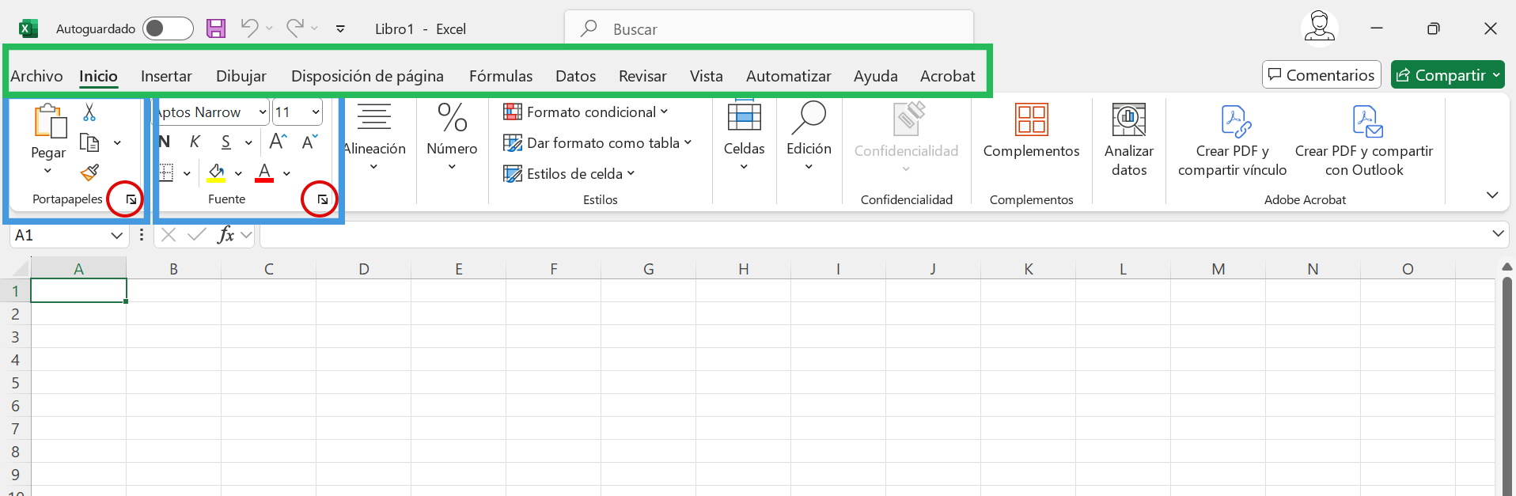Click the increase font size icon
Screen dimensions: 1516x496
coord(278,142)
